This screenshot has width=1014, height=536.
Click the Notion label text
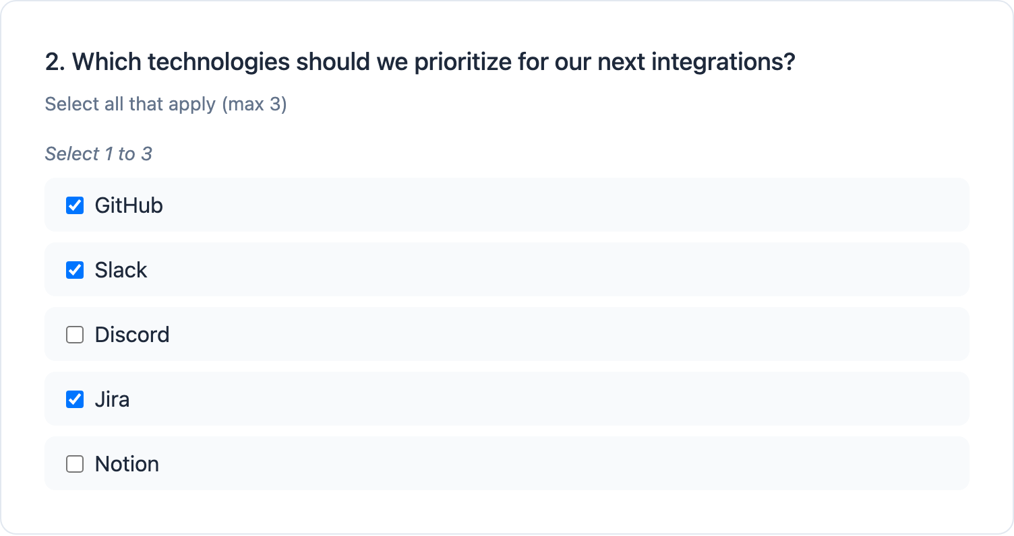(125, 463)
